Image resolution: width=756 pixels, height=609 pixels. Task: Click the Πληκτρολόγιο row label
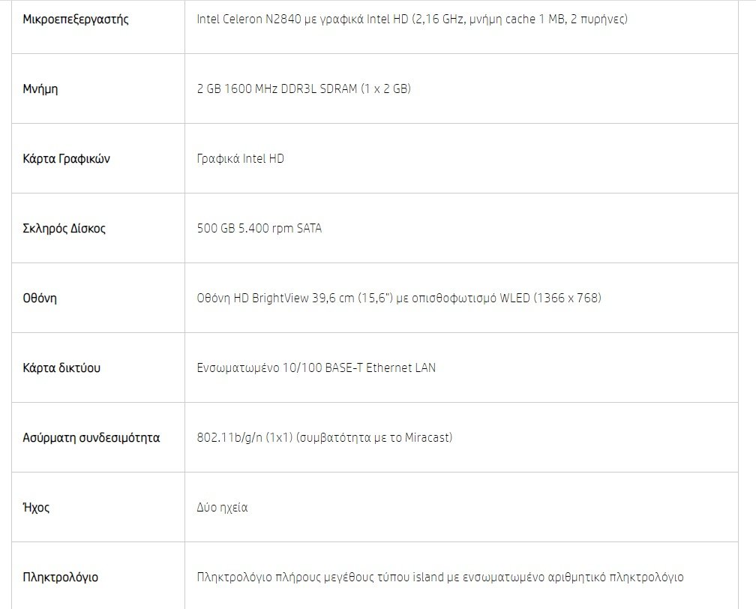tap(60, 577)
